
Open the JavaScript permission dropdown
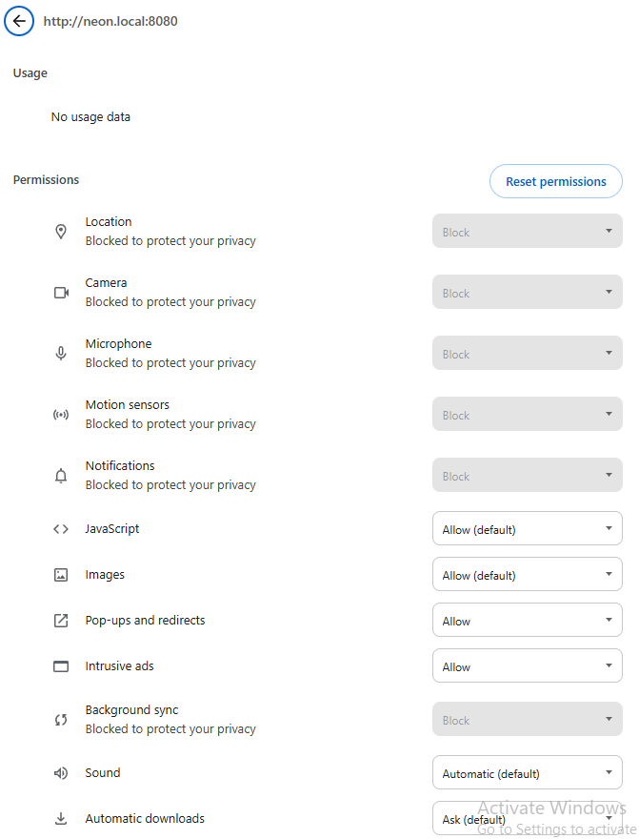[528, 528]
